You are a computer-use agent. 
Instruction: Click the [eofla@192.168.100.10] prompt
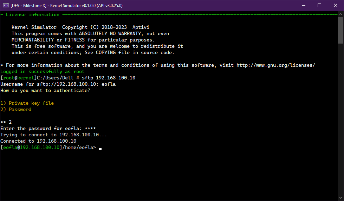(x=31, y=148)
